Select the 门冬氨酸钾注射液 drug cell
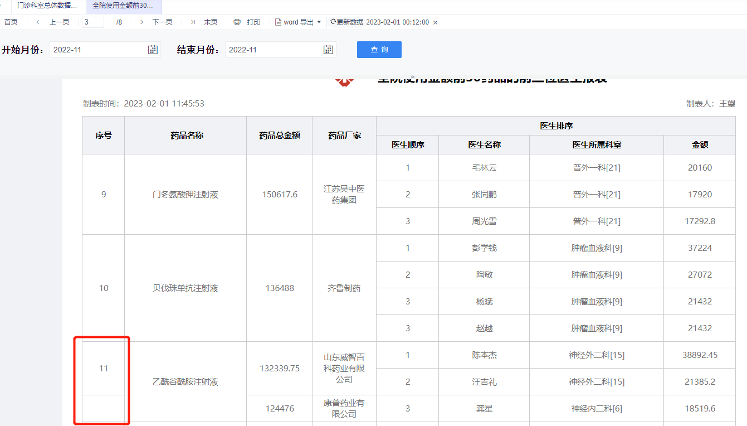This screenshot has height=426, width=747. [185, 195]
